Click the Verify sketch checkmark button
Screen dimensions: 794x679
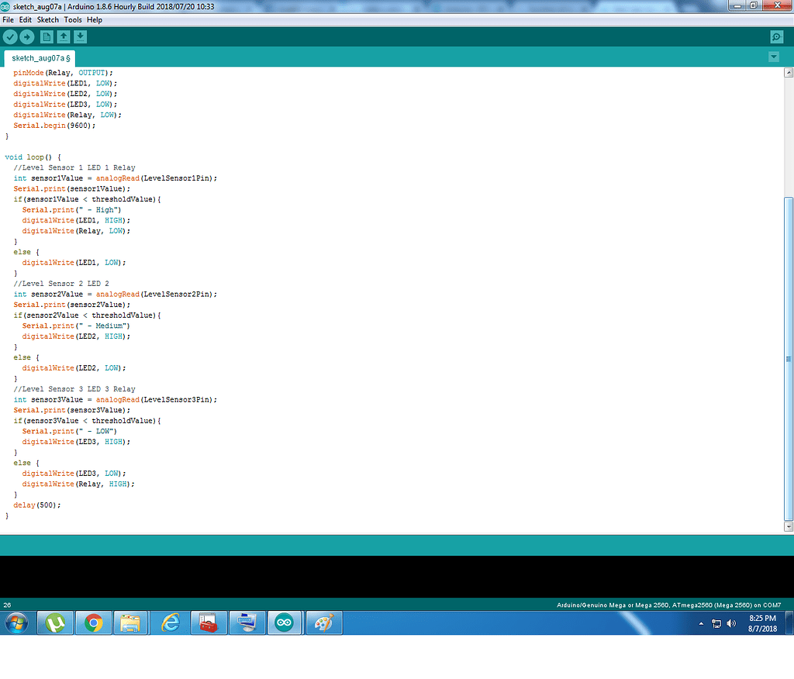coord(10,37)
